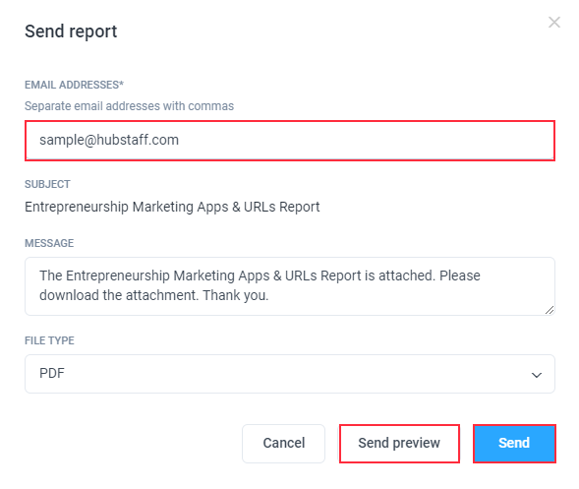Open the File Type PDF dropdown
579x489 pixels.
[290, 374]
